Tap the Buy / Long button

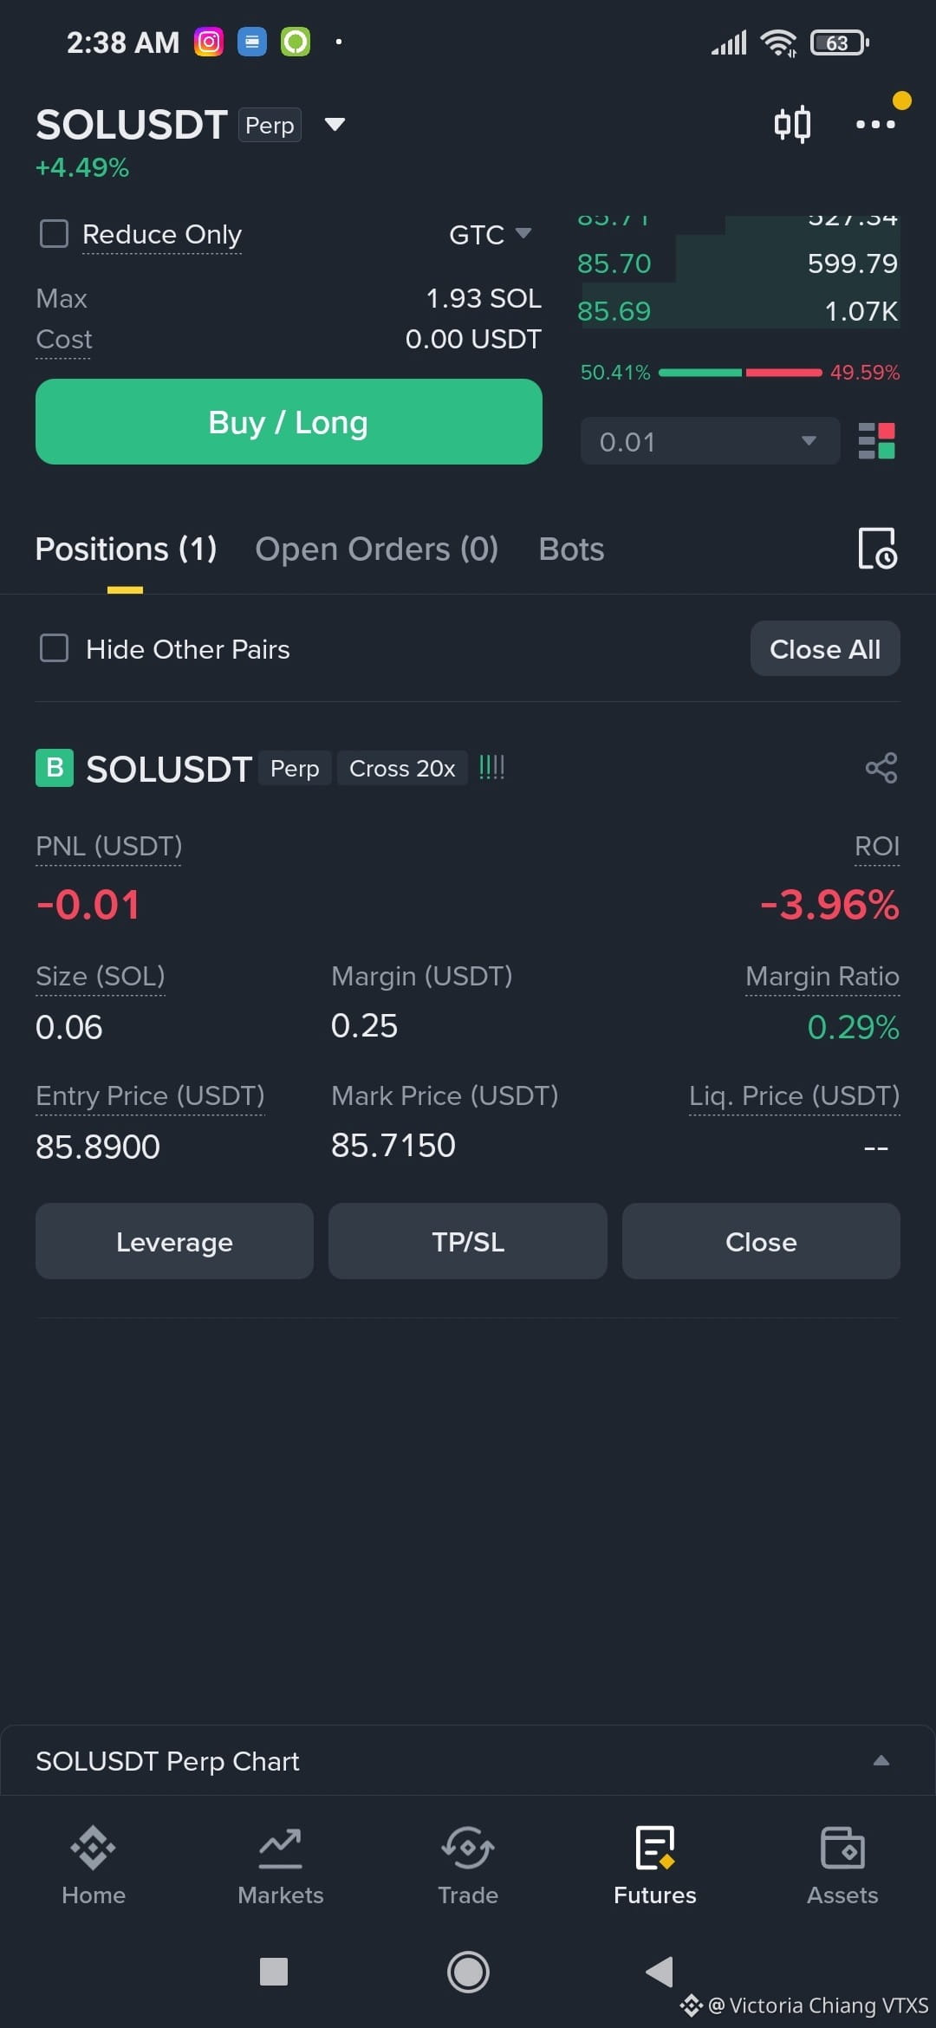coord(289,422)
